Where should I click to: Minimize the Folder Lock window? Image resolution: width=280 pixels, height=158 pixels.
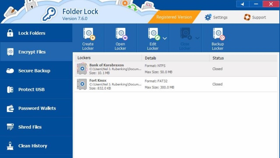(x=256, y=4)
